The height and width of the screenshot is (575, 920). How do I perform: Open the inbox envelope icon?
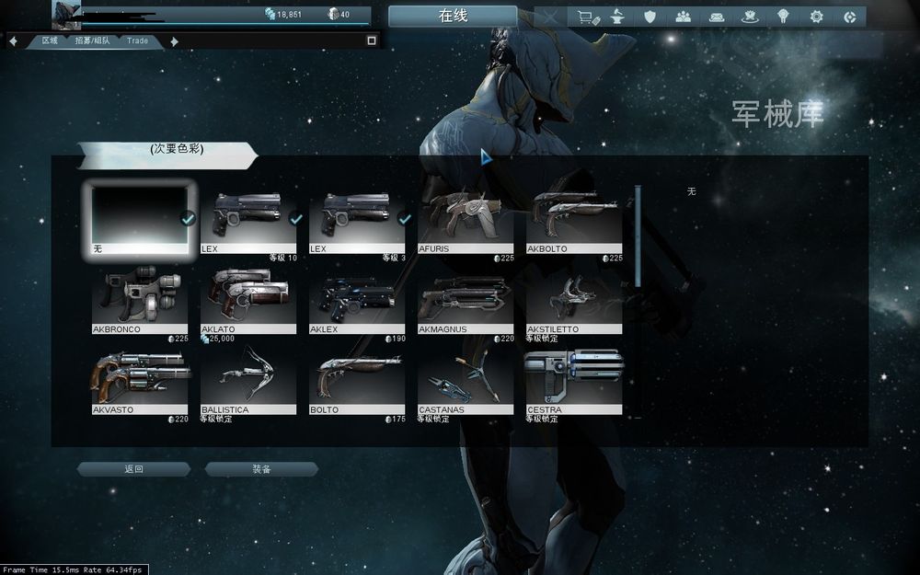click(x=717, y=17)
